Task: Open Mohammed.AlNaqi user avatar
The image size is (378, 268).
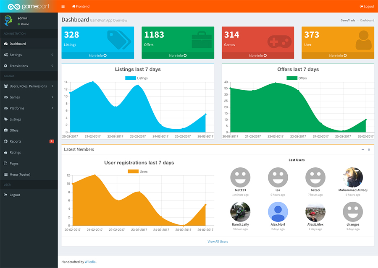Action: point(353,177)
